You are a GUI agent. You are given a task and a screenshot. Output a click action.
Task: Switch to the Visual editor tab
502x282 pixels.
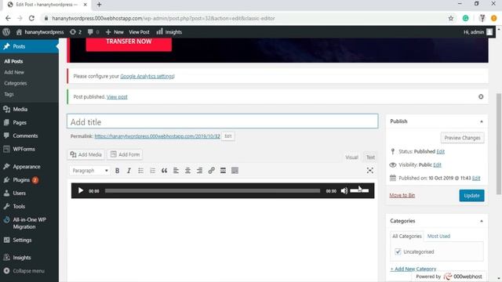(351, 157)
